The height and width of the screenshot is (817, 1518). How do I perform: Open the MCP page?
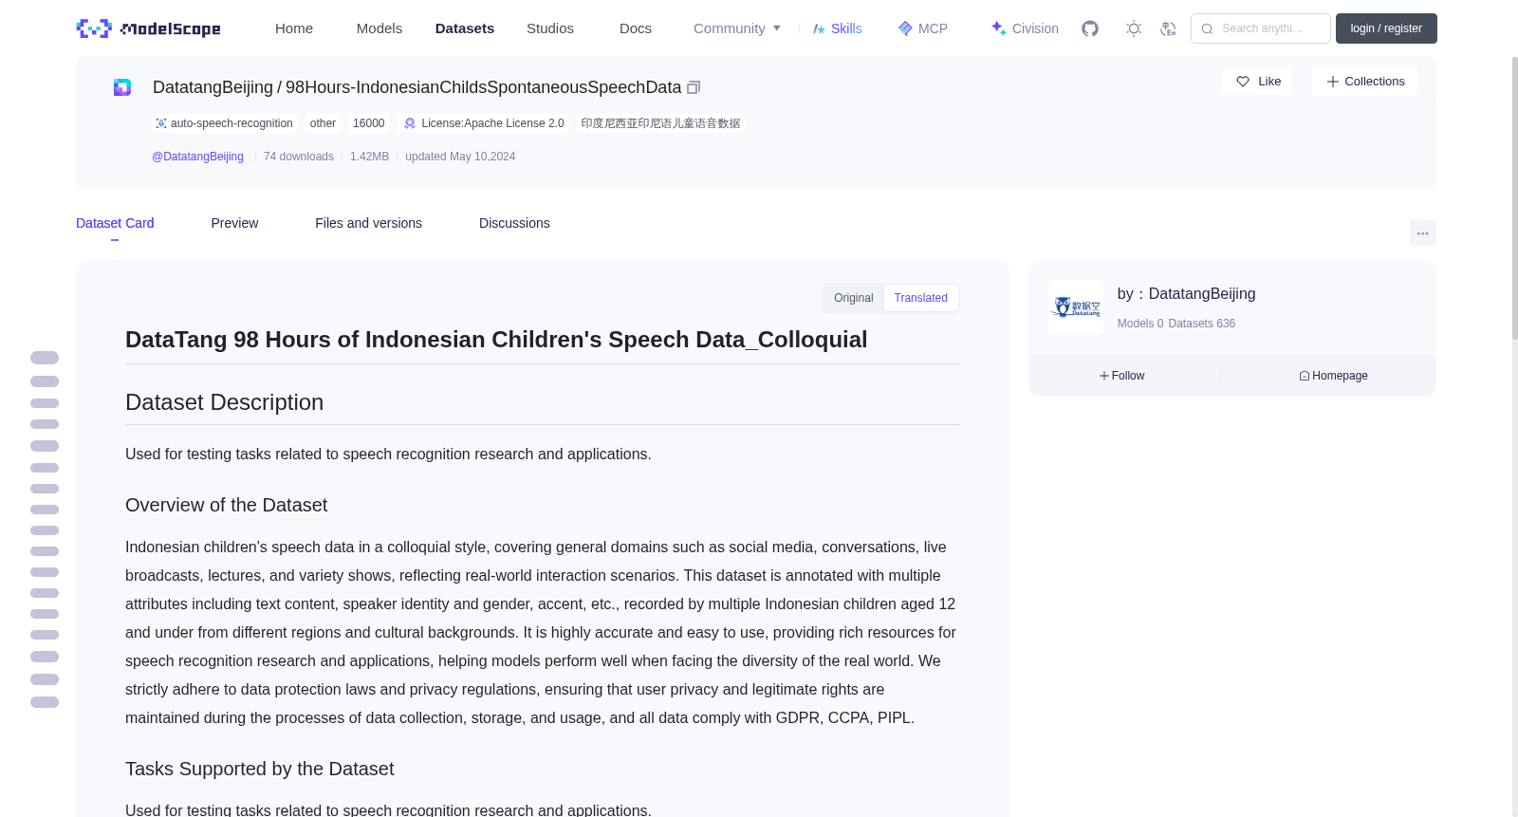pyautogui.click(x=922, y=28)
